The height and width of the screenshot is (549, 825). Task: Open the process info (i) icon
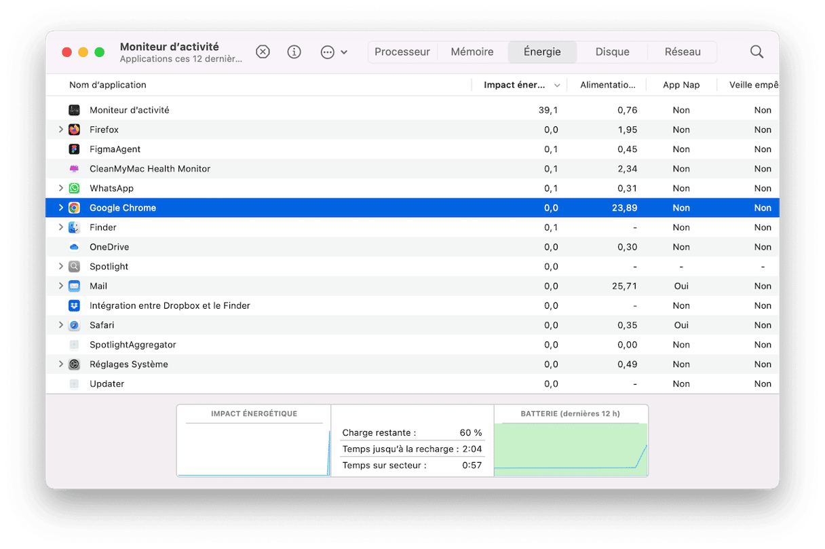pyautogui.click(x=294, y=52)
